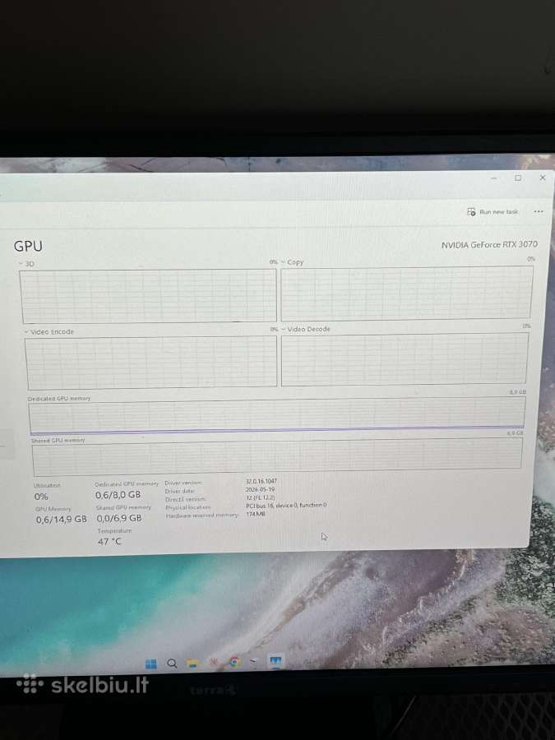The width and height of the screenshot is (555, 740).
Task: Open Google Chrome from the taskbar
Action: pos(234,662)
